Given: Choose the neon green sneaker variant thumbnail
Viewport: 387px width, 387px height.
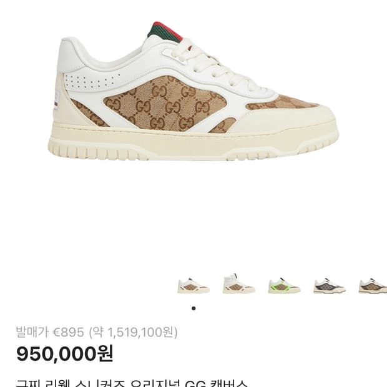Looking at the screenshot, I should pos(284,285).
